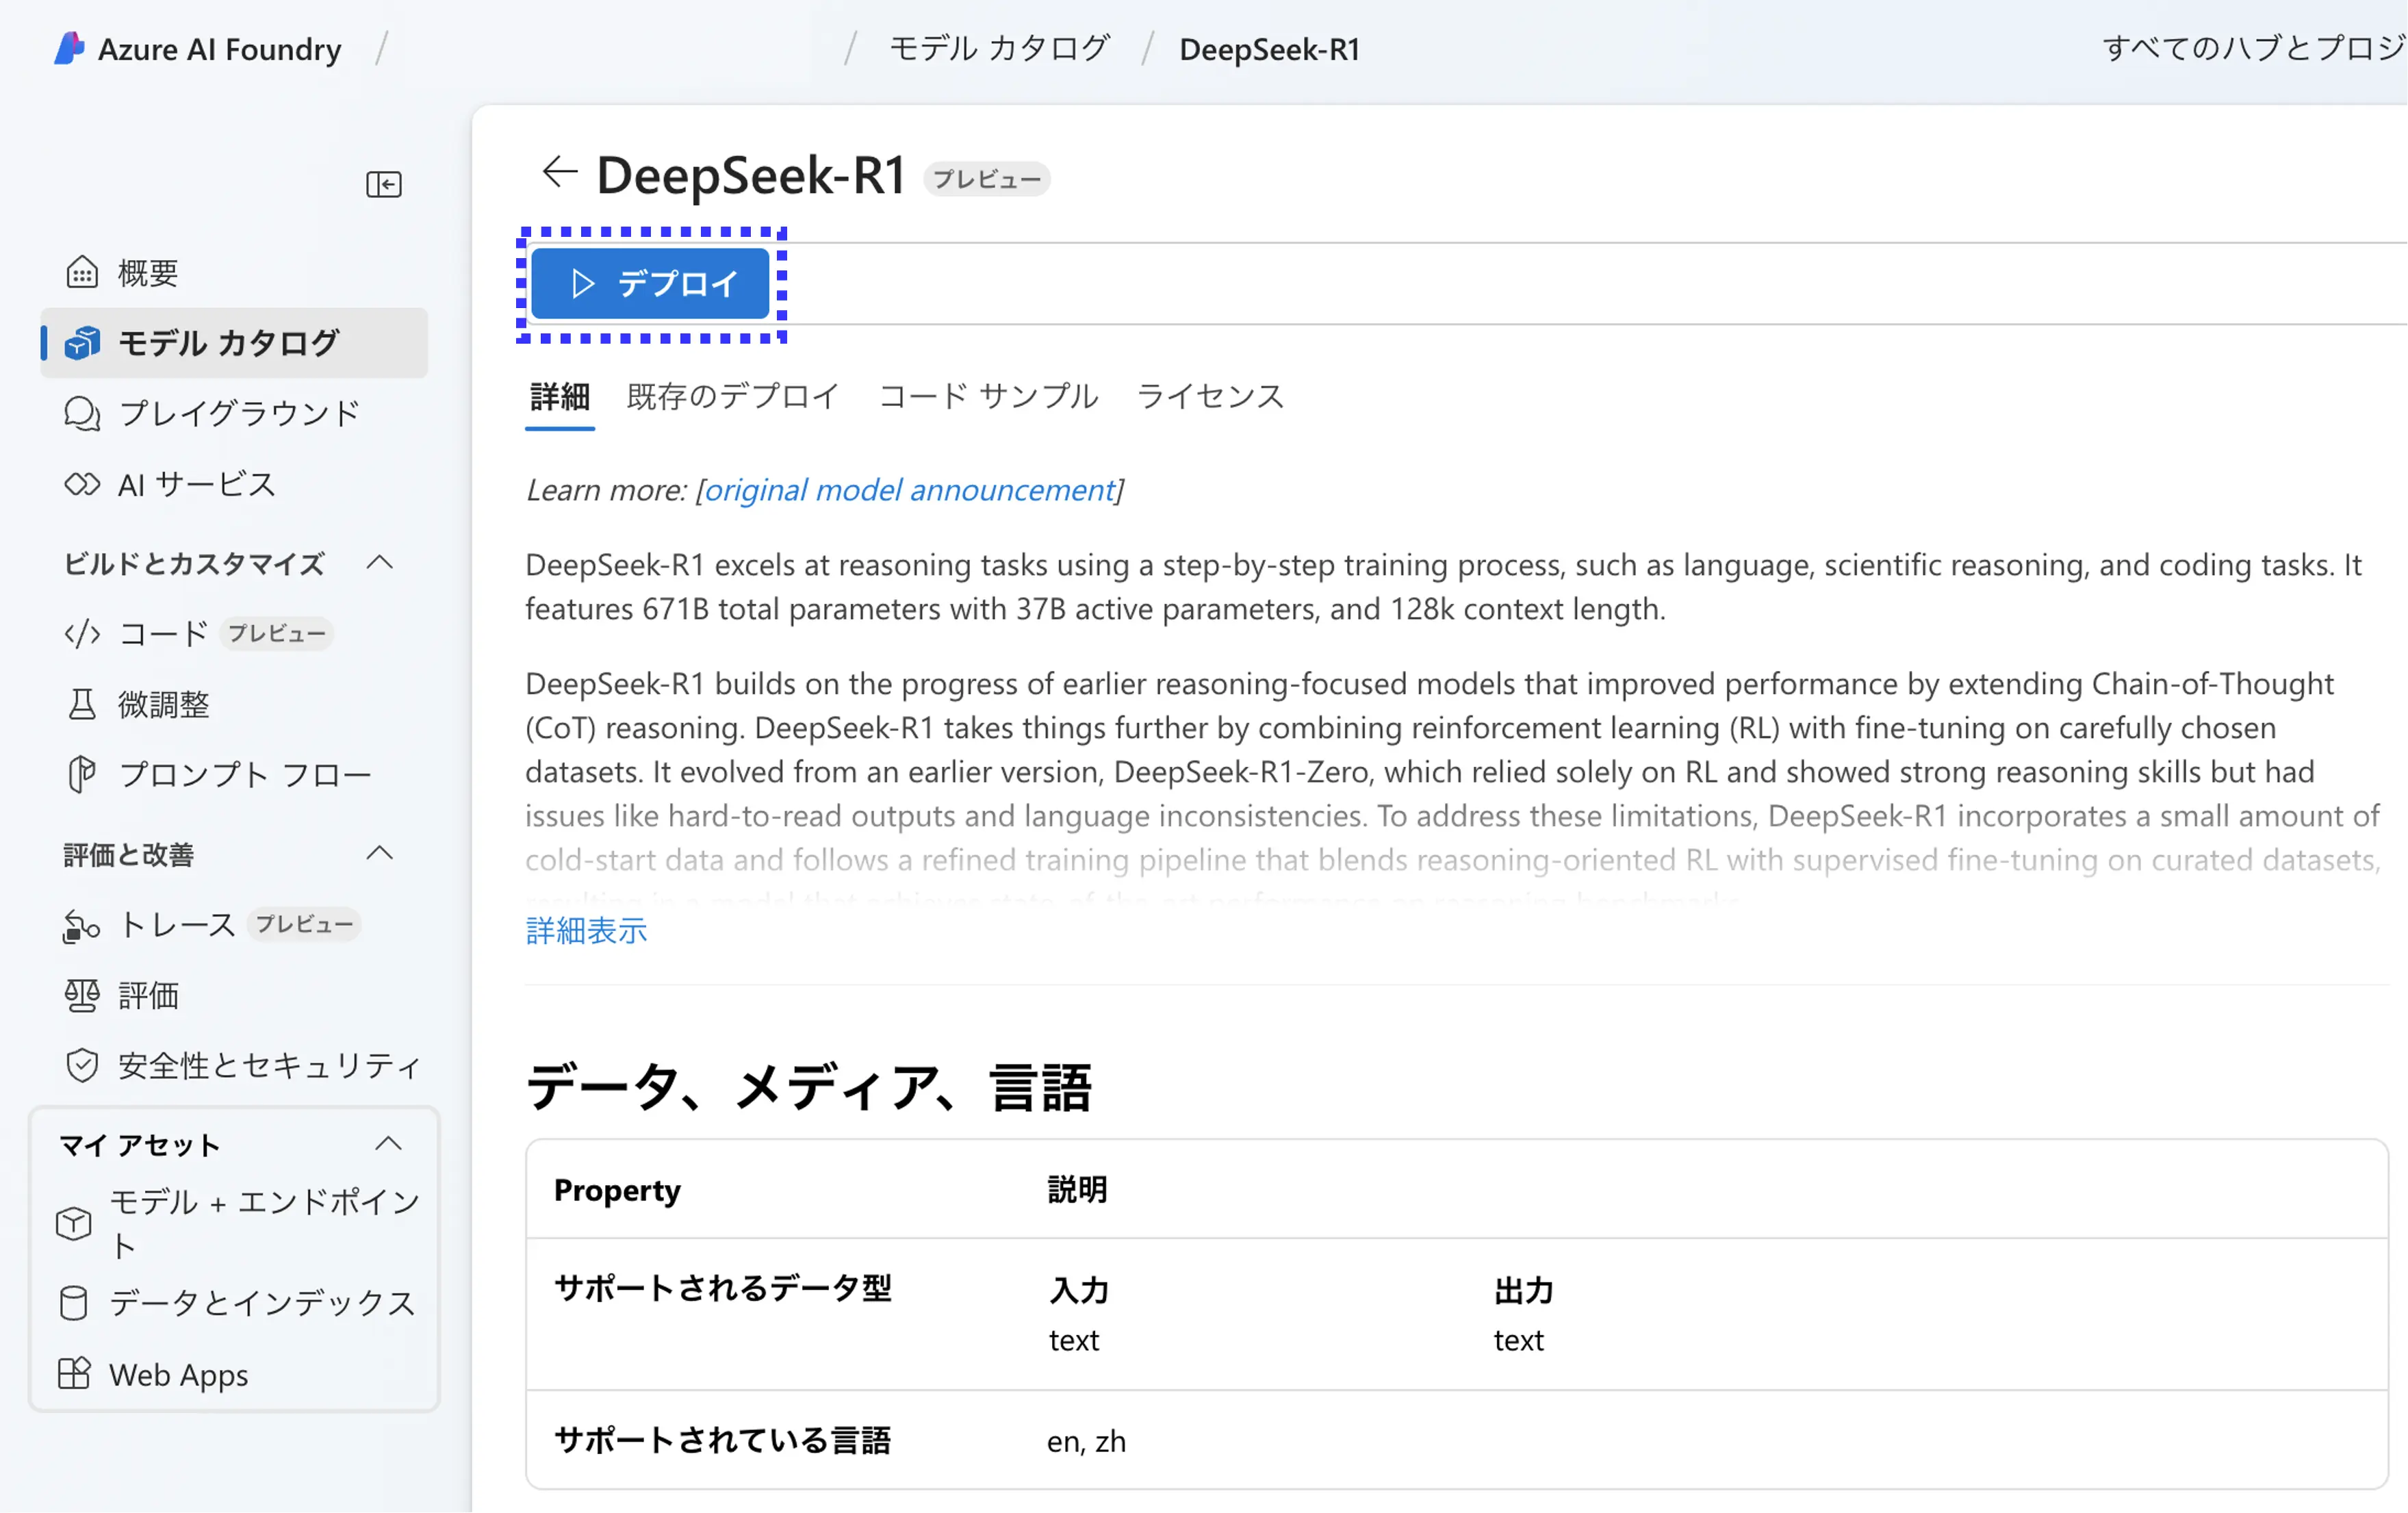Screen dimensions: 2408x1513
Task: Open コード in the sidebar
Action: pyautogui.click(x=234, y=633)
